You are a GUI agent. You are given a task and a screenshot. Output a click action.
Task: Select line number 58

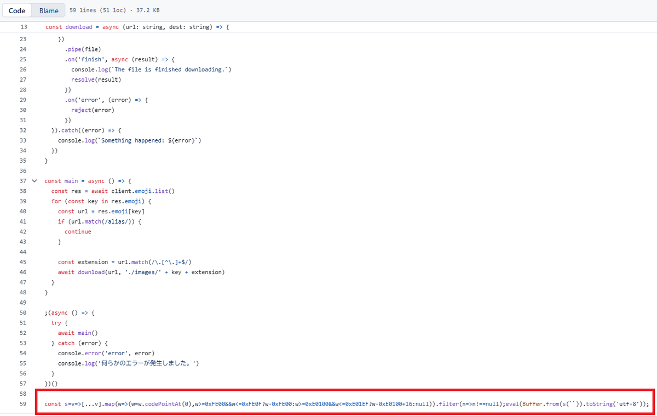(23, 394)
